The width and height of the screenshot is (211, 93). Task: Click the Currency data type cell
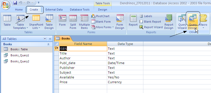click(125, 82)
